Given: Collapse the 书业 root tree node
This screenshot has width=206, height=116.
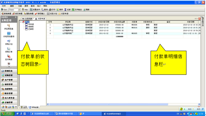Looking at the screenshot, I should 21,22.
